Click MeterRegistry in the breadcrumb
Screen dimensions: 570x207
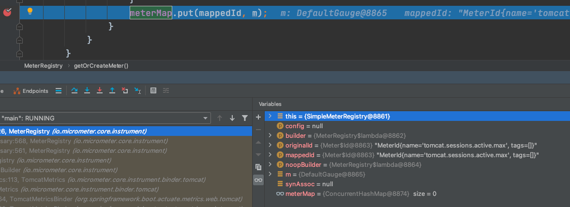pos(43,66)
